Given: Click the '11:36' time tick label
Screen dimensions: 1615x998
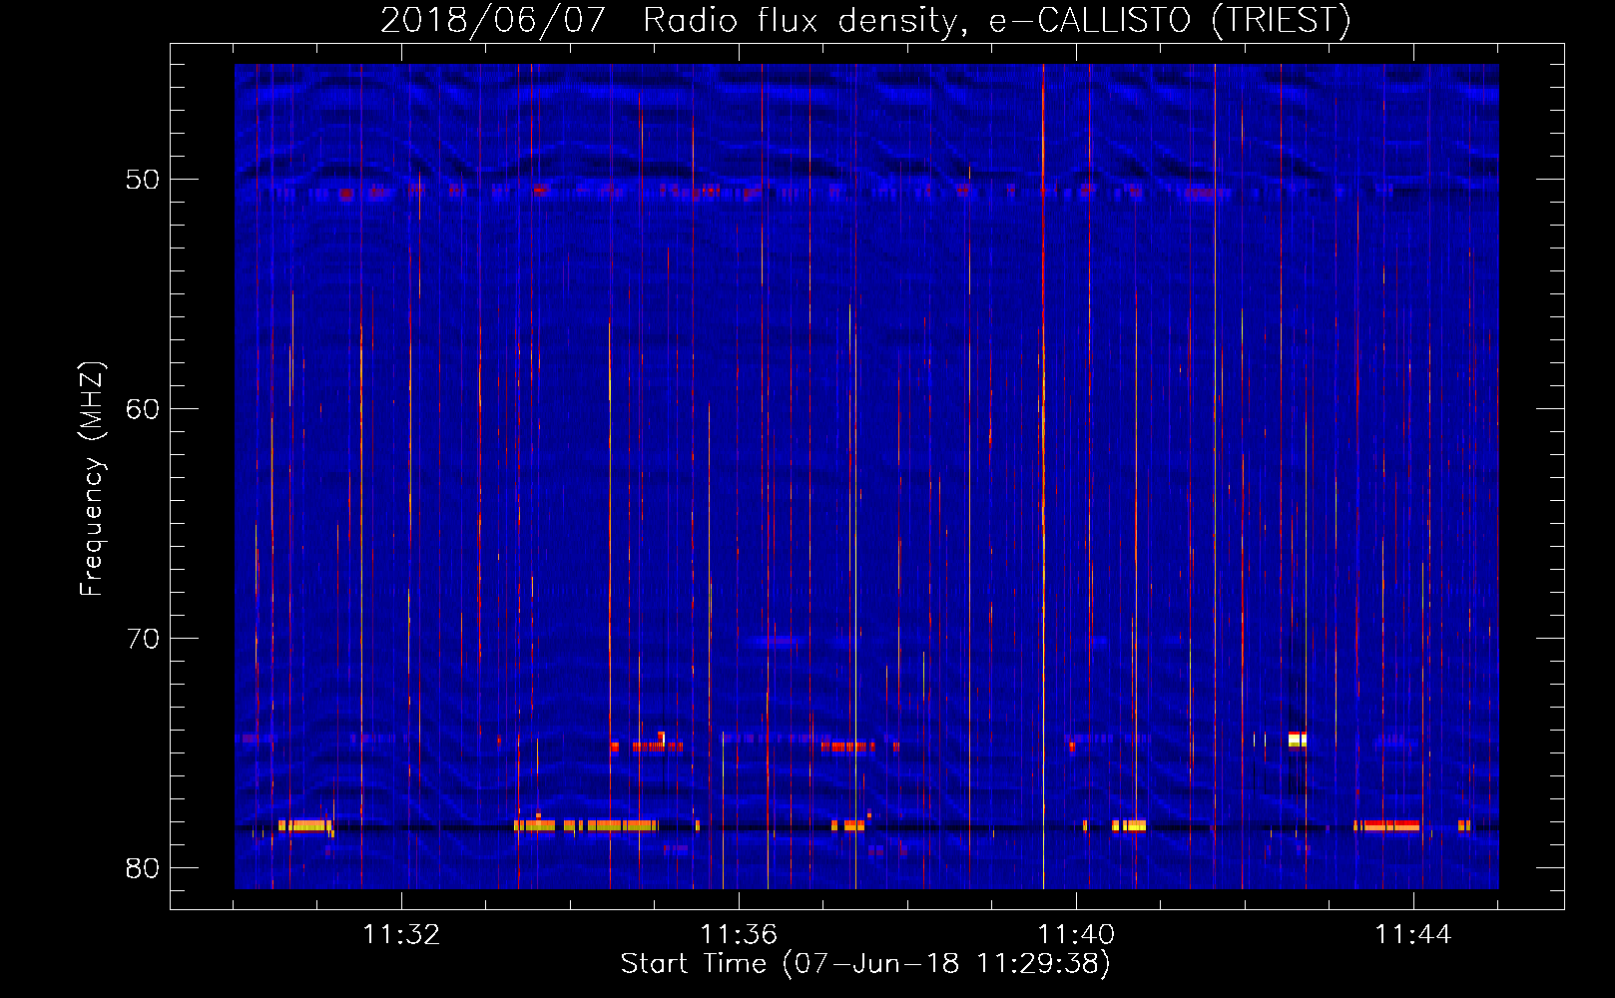Looking at the screenshot, I should (739, 934).
